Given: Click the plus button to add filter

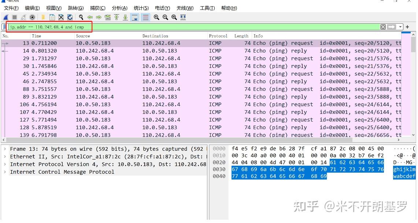Looking at the screenshot, I should coord(407,27).
